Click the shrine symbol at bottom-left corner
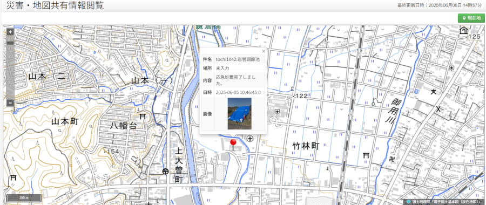 (13, 177)
